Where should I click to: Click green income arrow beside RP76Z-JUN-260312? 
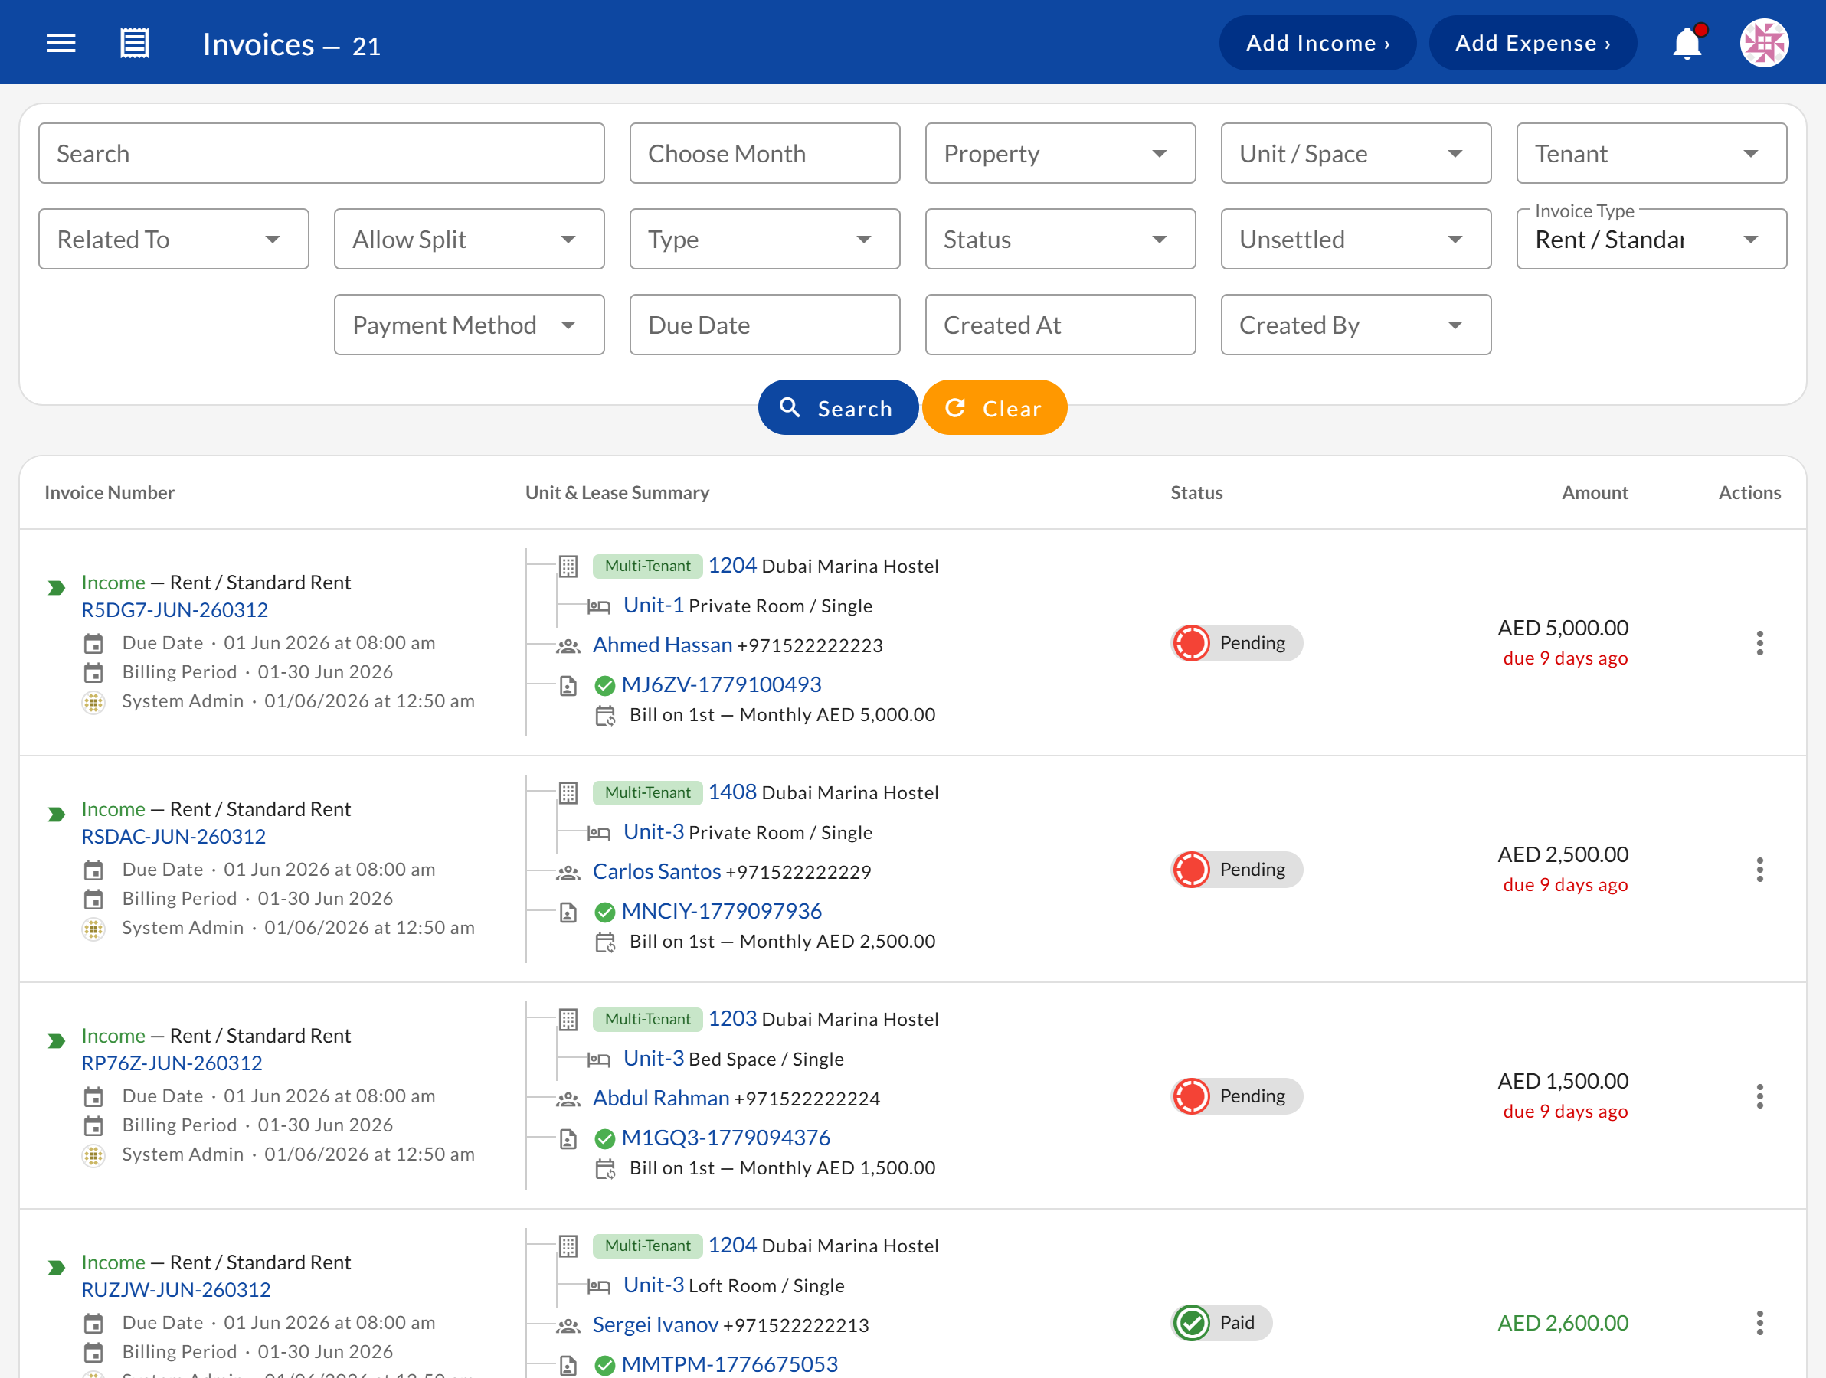pos(56,1041)
